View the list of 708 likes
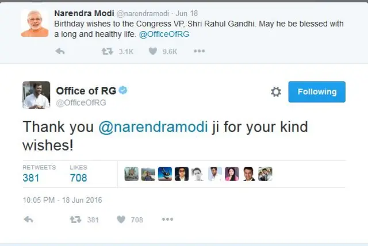Viewport: 368px width, 246px height. pos(78,178)
